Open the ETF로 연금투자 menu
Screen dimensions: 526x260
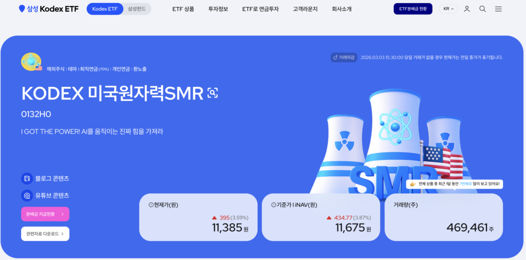click(x=260, y=9)
